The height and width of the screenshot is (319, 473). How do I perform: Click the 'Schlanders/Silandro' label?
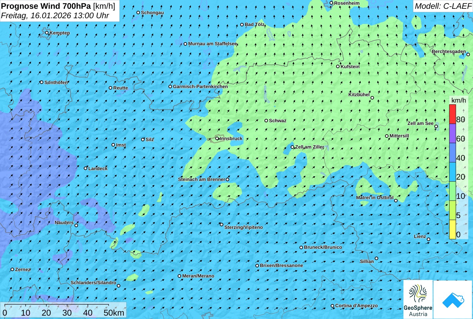tap(93, 283)
